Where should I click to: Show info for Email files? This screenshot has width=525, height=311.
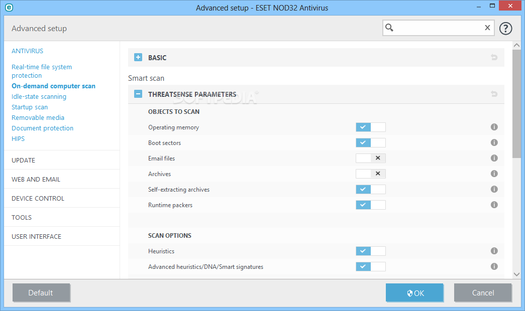[x=494, y=158]
